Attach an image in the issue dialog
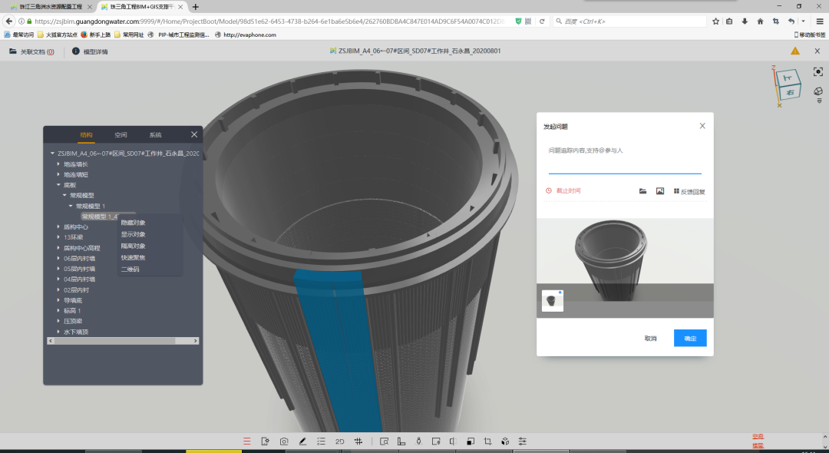829x453 pixels. pyautogui.click(x=660, y=191)
